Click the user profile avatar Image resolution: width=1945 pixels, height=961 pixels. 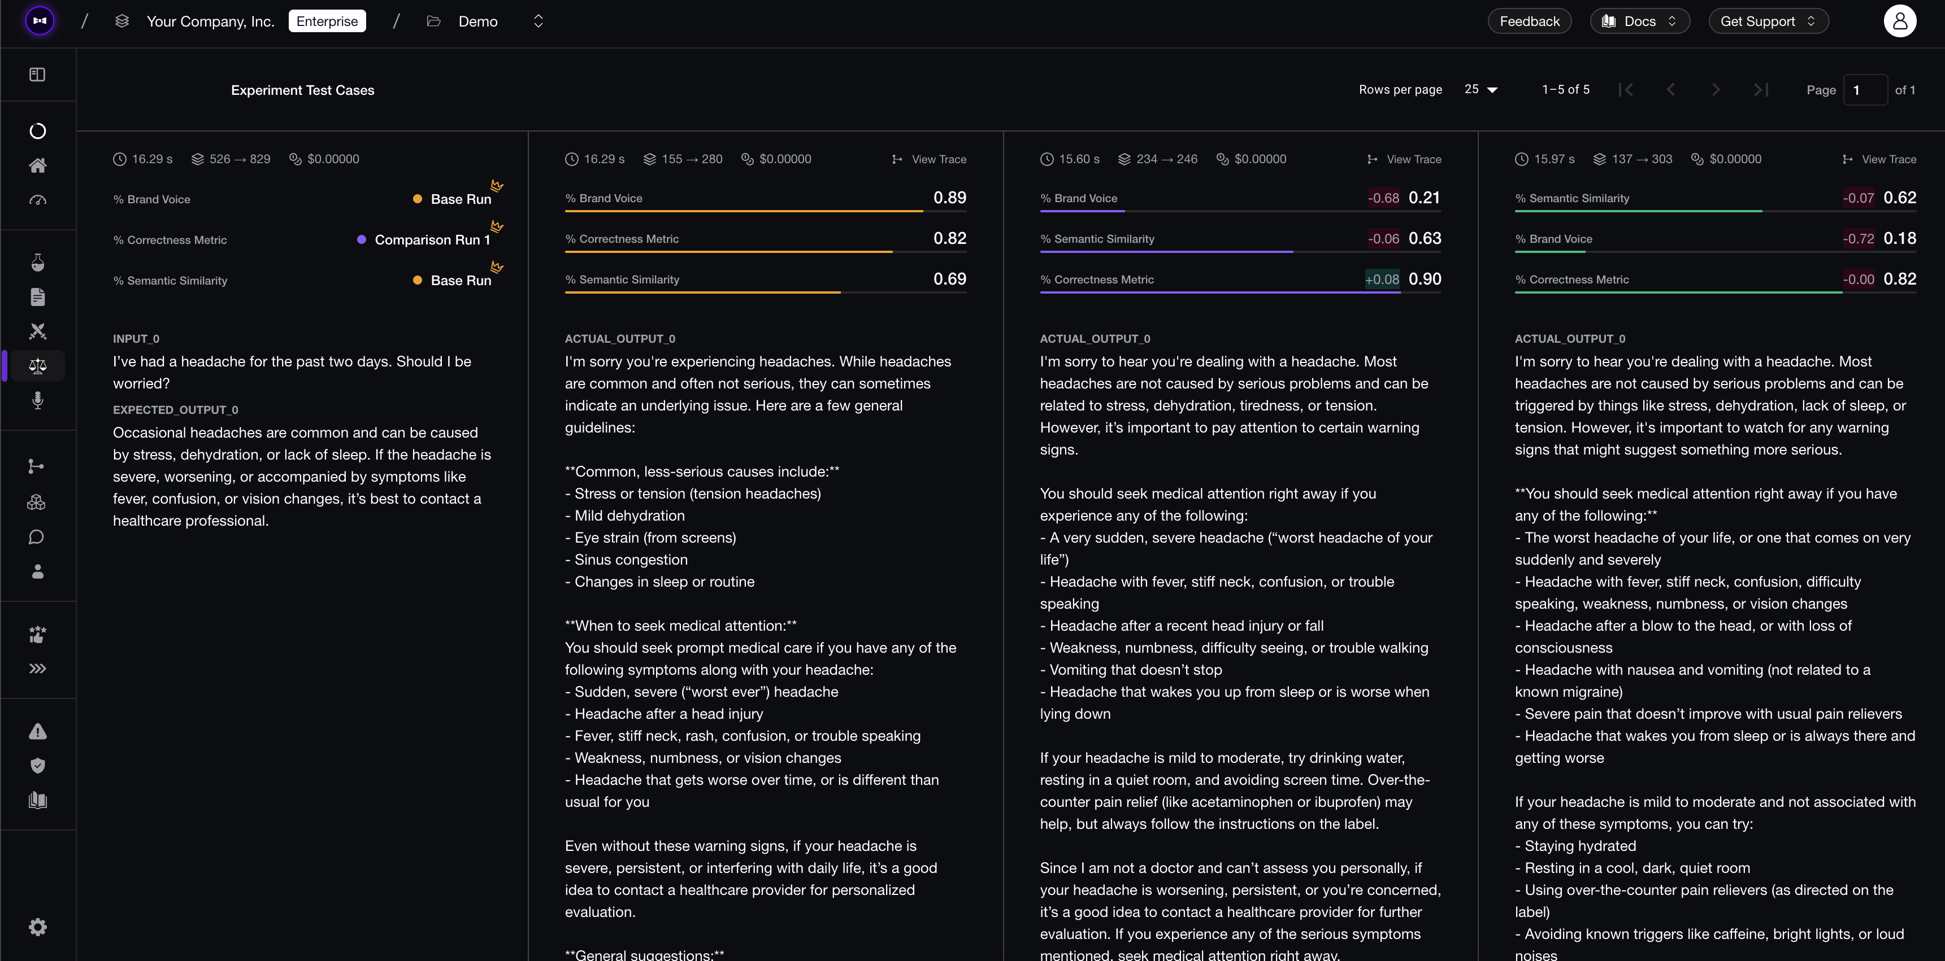(x=1900, y=21)
